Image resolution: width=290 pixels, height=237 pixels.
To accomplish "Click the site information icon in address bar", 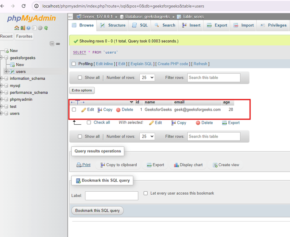I will 36,6.
